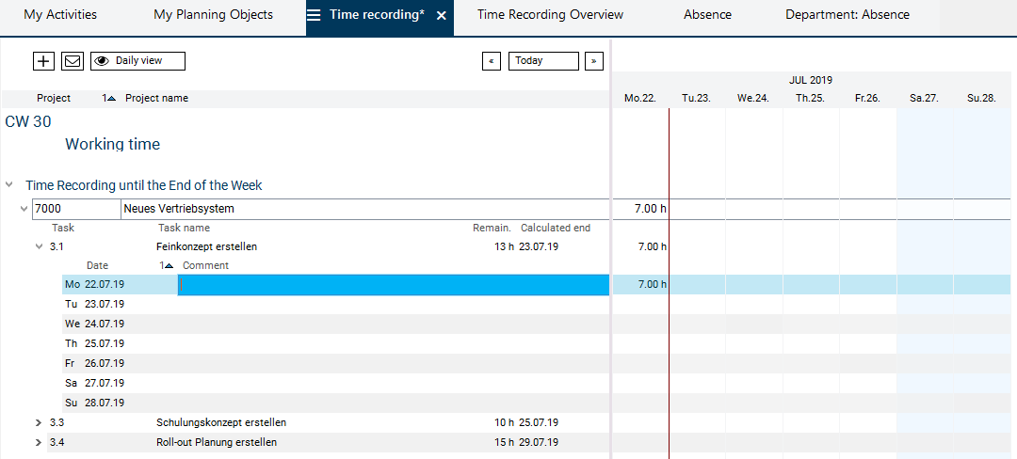Go to previous week with left arrows
The height and width of the screenshot is (459, 1017).
491,61
